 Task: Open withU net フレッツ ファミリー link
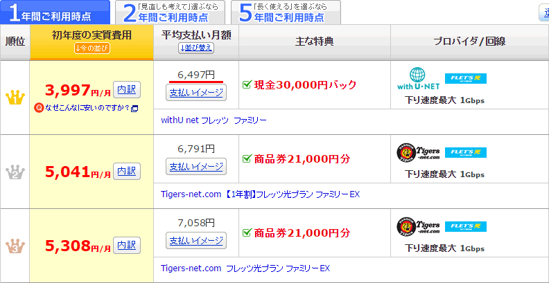pyautogui.click(x=214, y=120)
